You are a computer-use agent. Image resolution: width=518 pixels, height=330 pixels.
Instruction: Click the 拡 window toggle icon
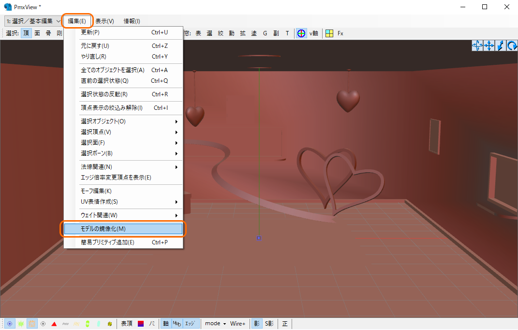pyautogui.click(x=242, y=33)
